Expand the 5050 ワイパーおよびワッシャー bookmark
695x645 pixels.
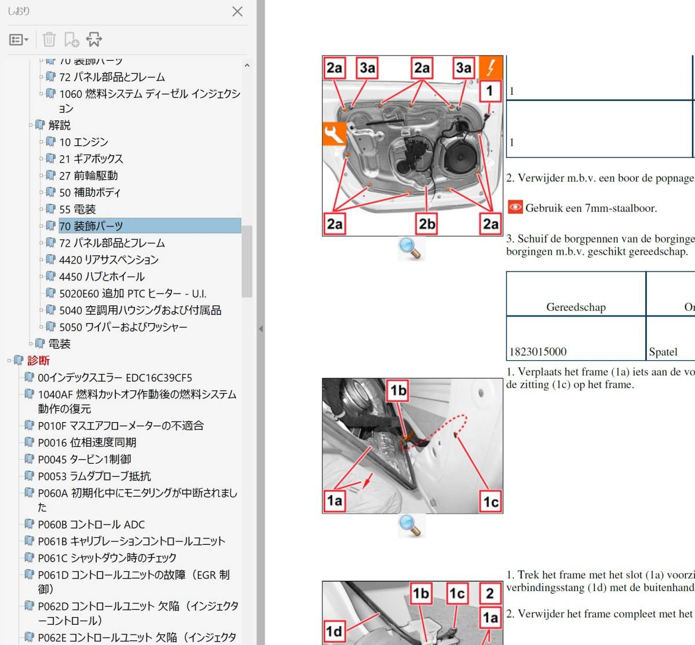(42, 327)
